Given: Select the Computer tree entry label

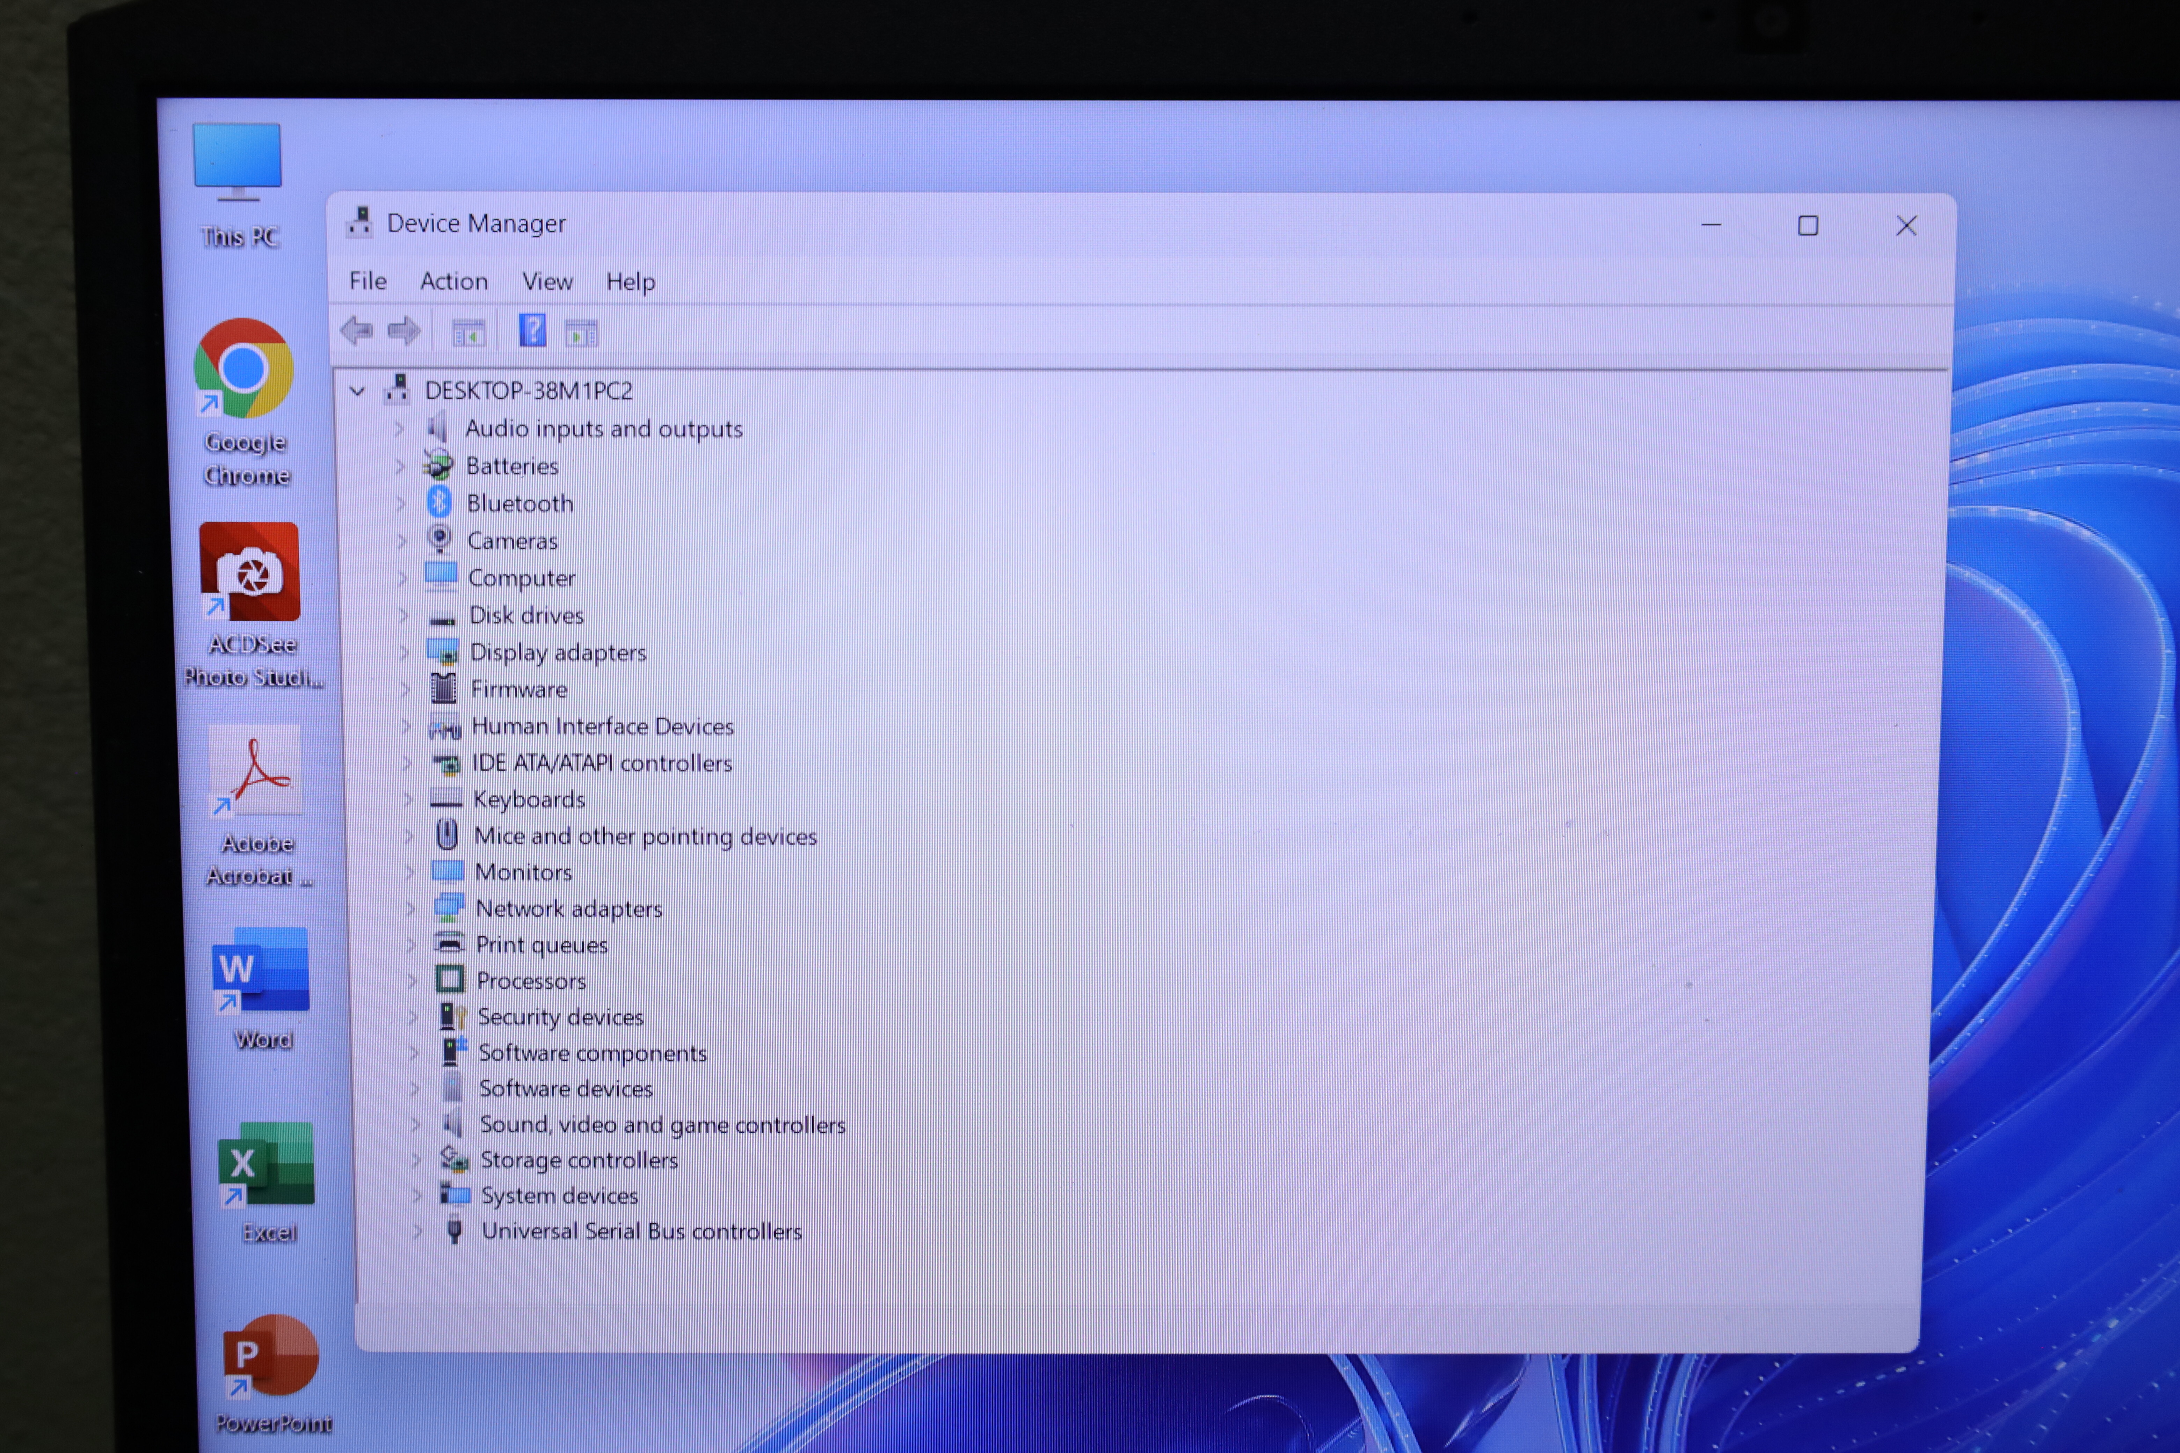Looking at the screenshot, I should [x=522, y=578].
